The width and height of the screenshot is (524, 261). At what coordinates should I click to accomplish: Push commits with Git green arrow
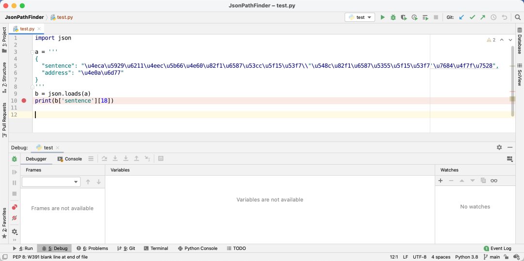pyautogui.click(x=483, y=17)
